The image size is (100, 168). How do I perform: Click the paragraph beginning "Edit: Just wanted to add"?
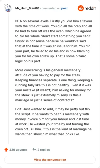point(53,121)
